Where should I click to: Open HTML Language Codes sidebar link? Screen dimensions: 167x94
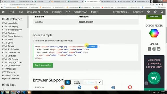(12, 62)
